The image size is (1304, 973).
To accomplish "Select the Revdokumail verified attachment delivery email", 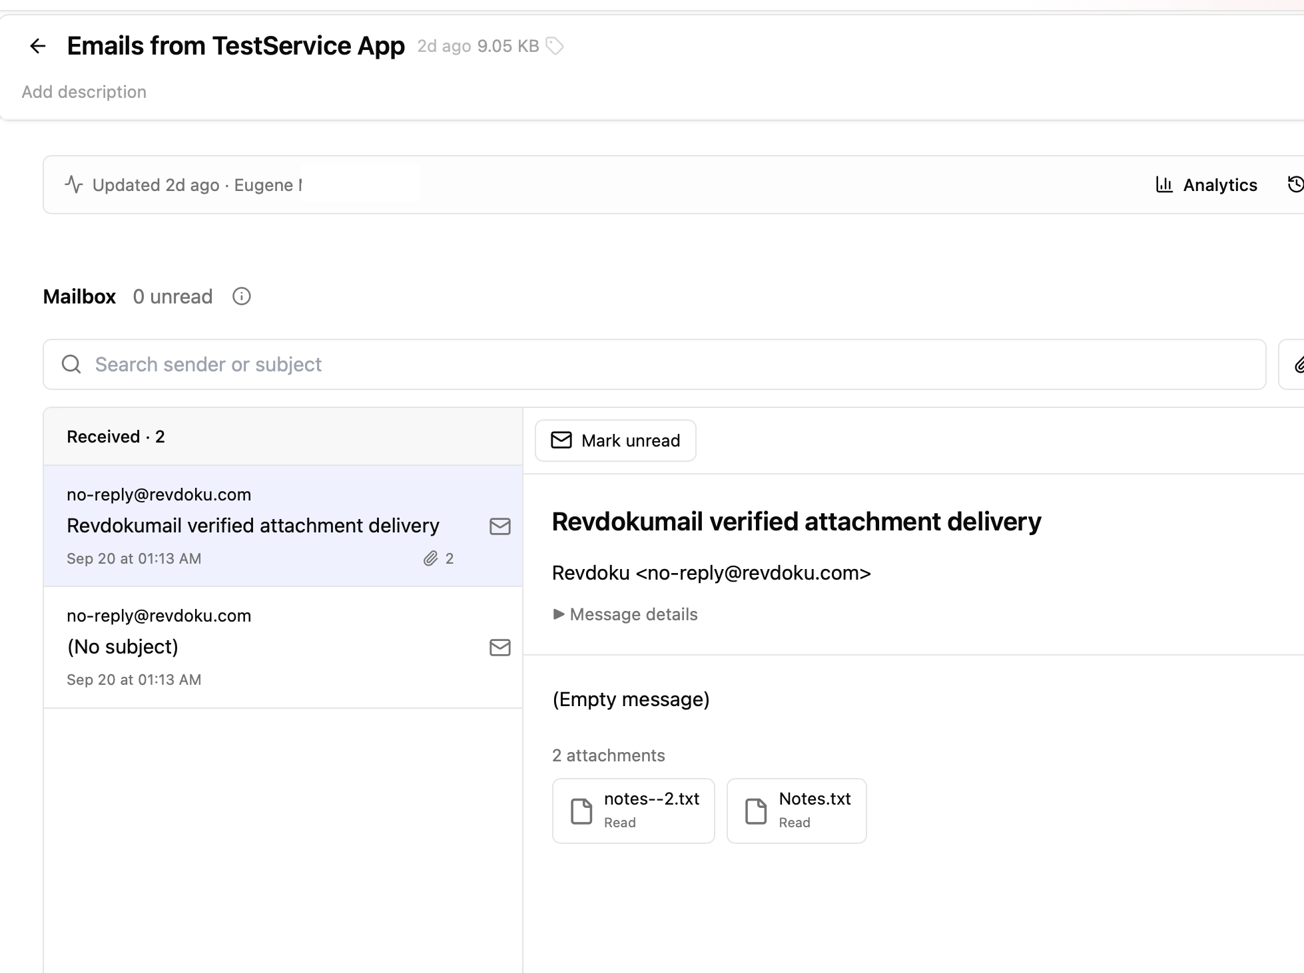I will point(283,526).
